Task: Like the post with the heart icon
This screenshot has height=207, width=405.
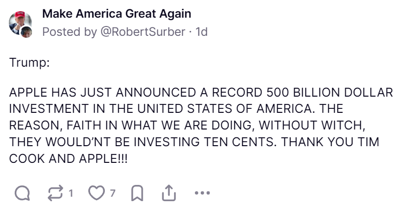Action: tap(96, 193)
